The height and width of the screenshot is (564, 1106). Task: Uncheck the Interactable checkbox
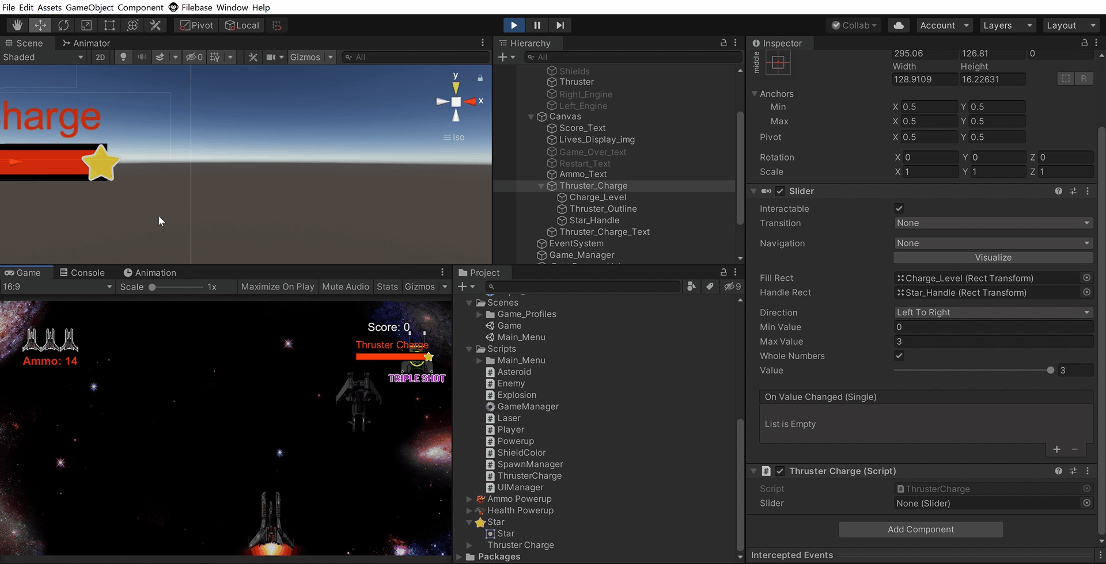tap(899, 208)
